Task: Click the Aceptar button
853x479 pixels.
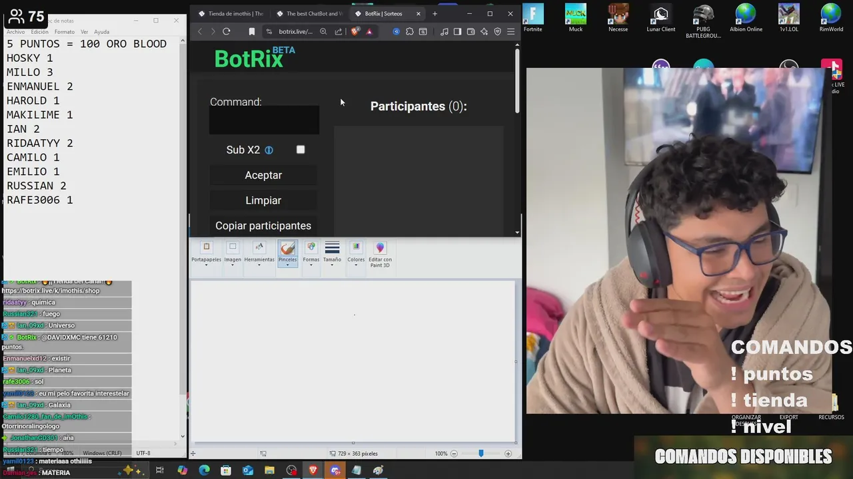Action: pos(263,175)
